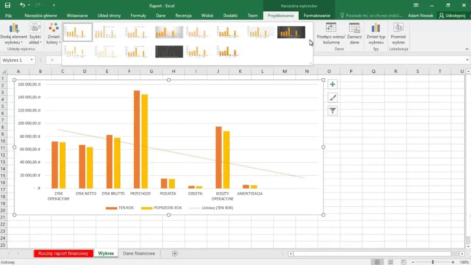Open the Dane finansowe sheet tab
The image size is (471, 265).
pyautogui.click(x=139, y=253)
